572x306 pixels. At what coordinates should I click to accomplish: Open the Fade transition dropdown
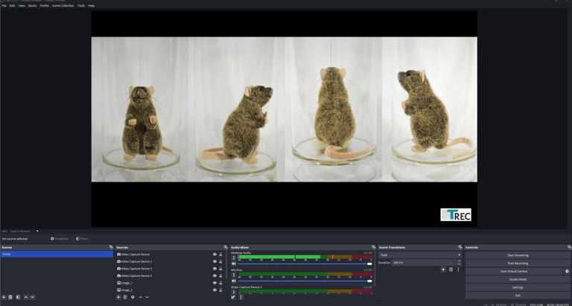coord(420,255)
